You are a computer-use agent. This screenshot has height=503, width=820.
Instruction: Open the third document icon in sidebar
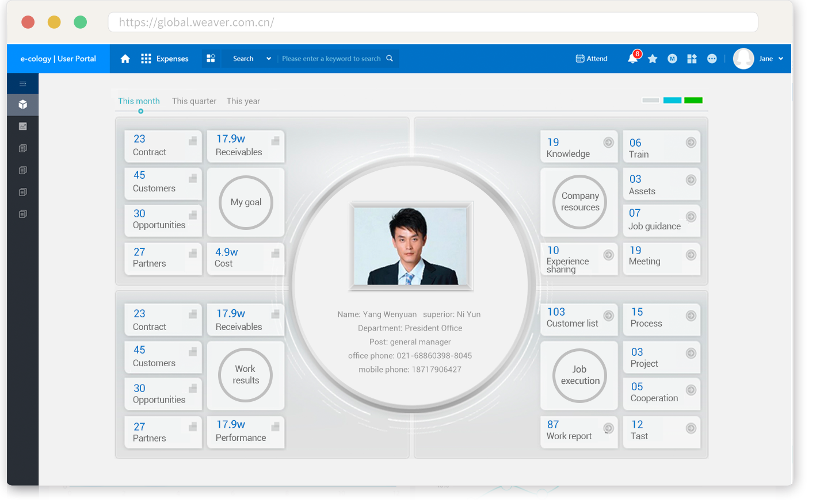tap(23, 192)
